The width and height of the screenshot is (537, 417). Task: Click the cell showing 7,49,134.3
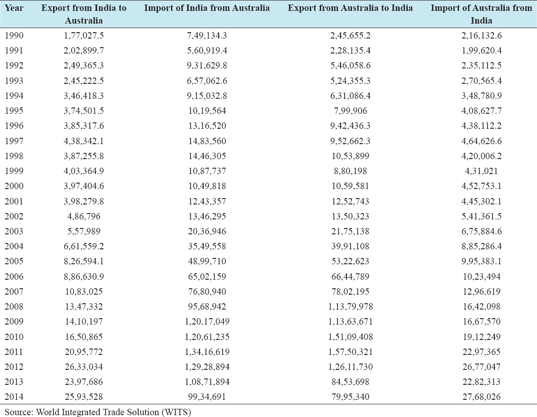coord(207,36)
